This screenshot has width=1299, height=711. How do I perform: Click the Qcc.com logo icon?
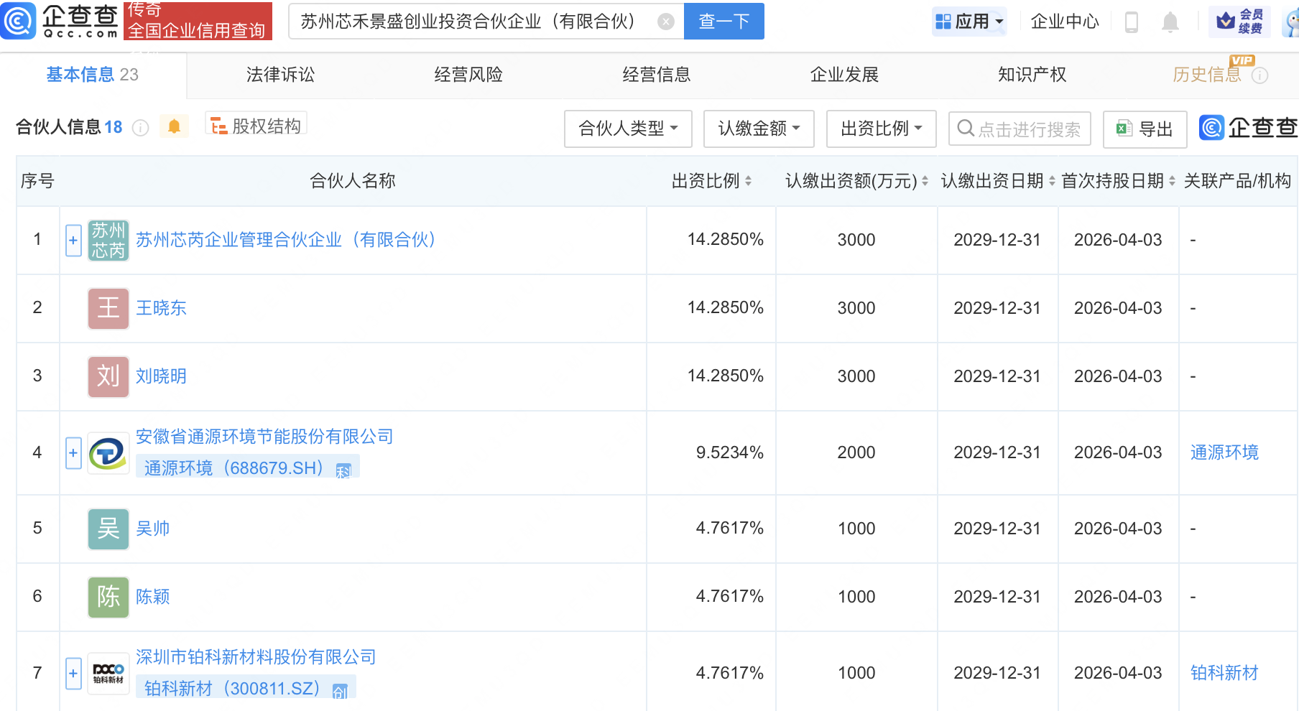click(19, 20)
